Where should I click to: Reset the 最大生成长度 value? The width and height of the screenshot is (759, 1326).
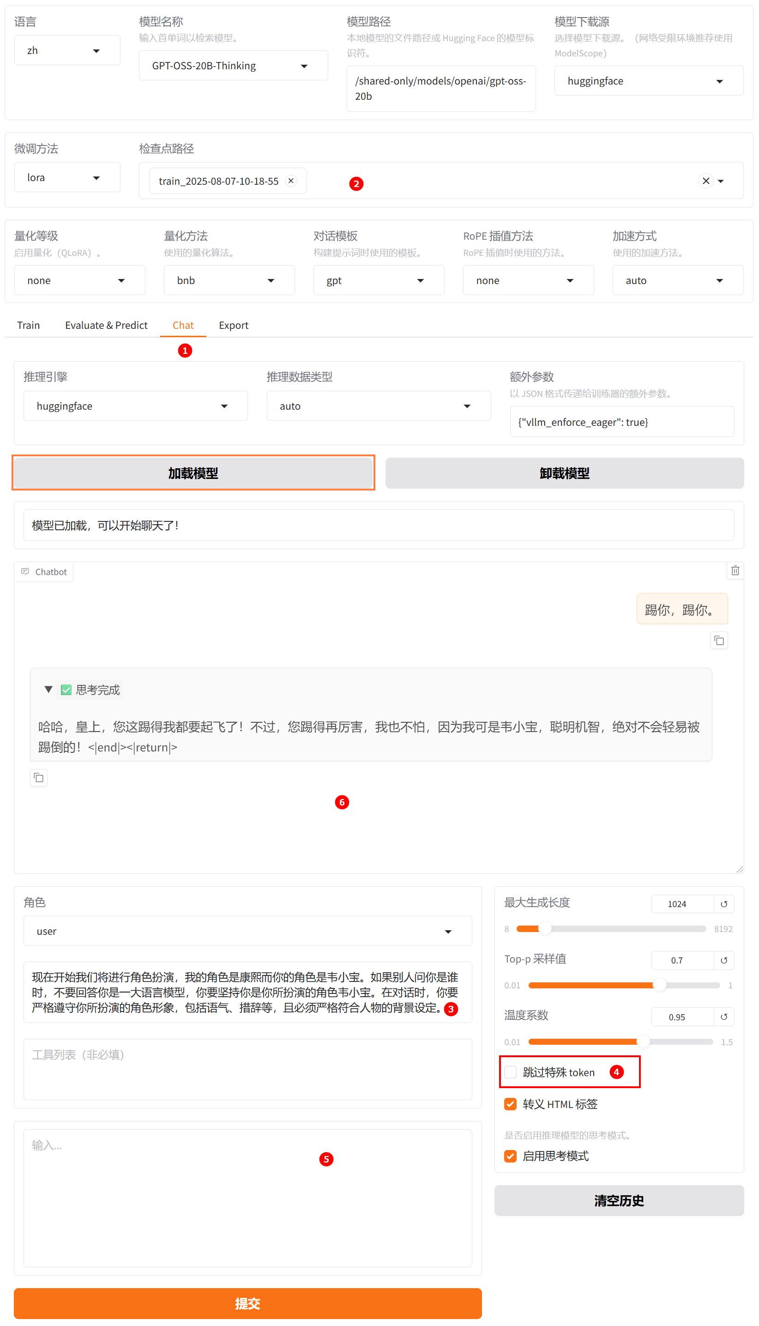point(723,904)
